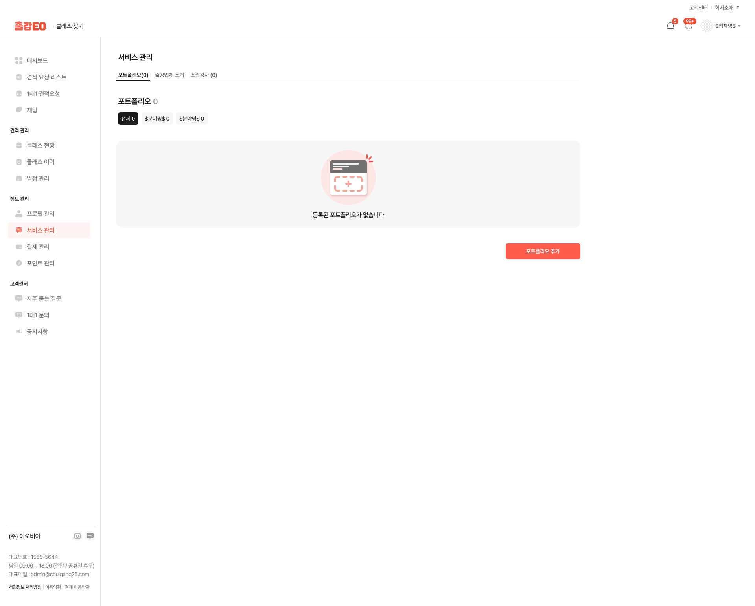Open 결제 이용약관 footer link
This screenshot has height=606, width=755.
pos(77,587)
